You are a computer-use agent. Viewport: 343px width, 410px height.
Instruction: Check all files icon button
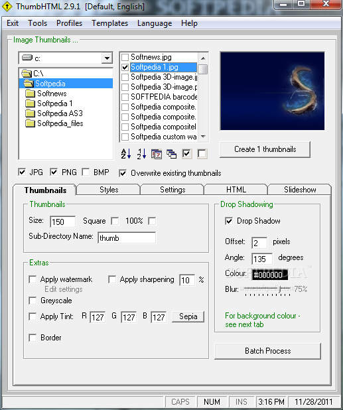(186, 154)
